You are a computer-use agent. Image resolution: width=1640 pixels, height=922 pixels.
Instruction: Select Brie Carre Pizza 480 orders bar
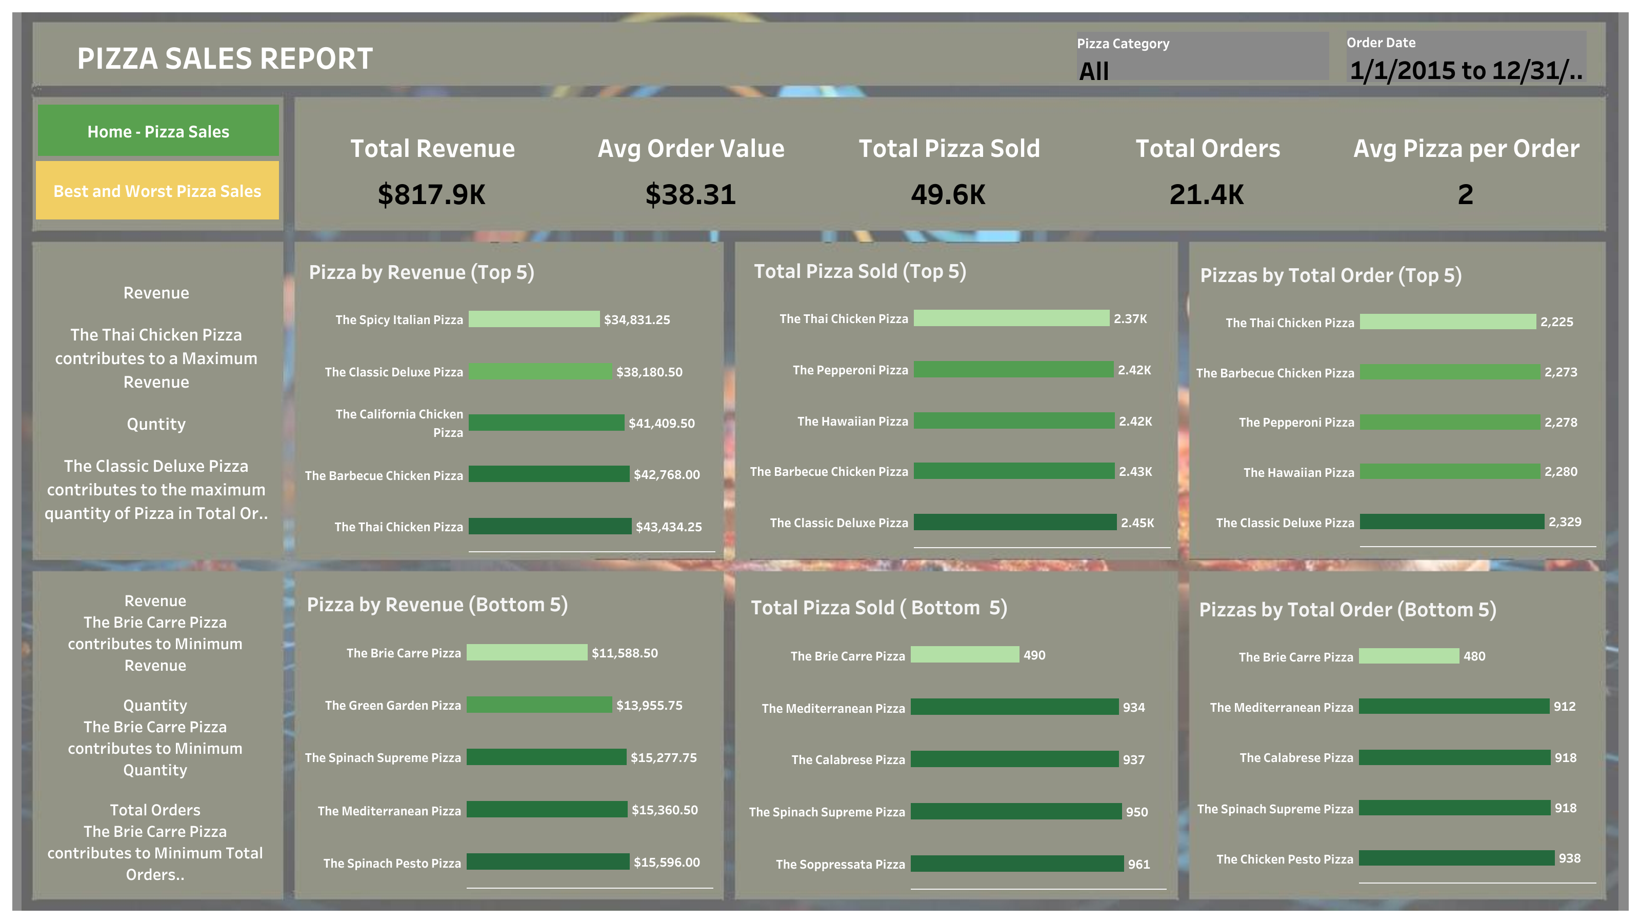[1409, 656]
